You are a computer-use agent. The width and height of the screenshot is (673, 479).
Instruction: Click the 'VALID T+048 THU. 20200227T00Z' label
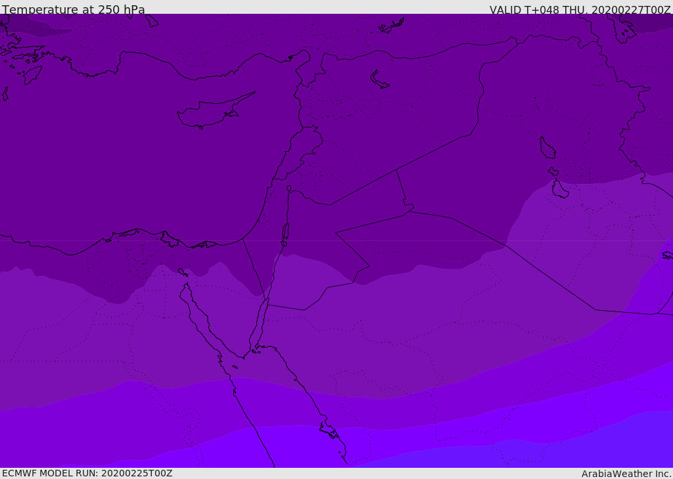click(x=580, y=10)
